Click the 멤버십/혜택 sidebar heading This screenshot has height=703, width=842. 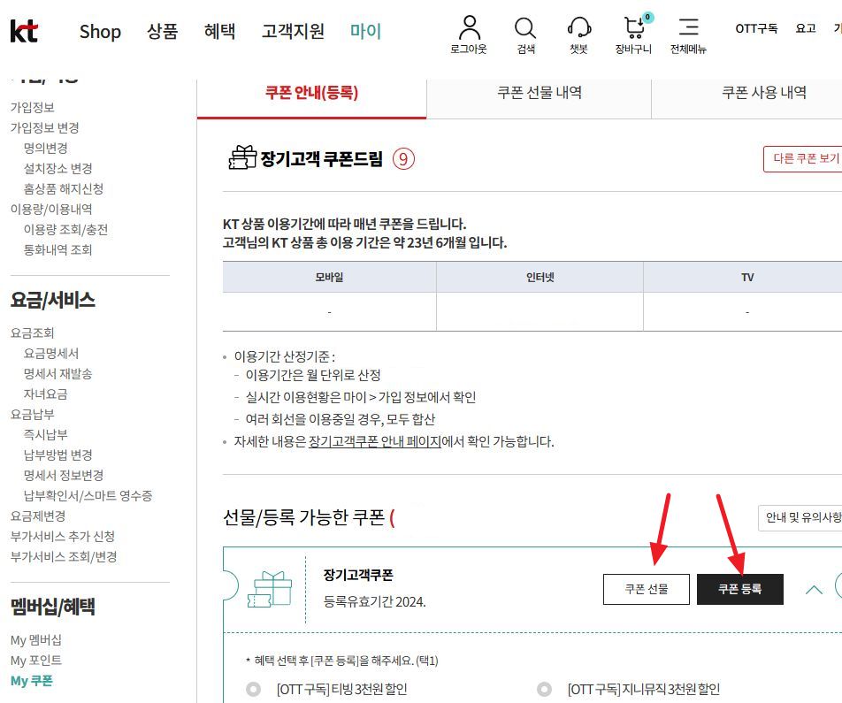tap(53, 607)
